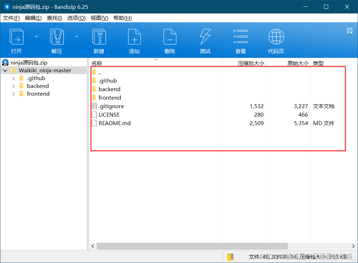The height and width of the screenshot is (263, 358).
Task: Open the 选项(O) menu
Action: [76, 18]
